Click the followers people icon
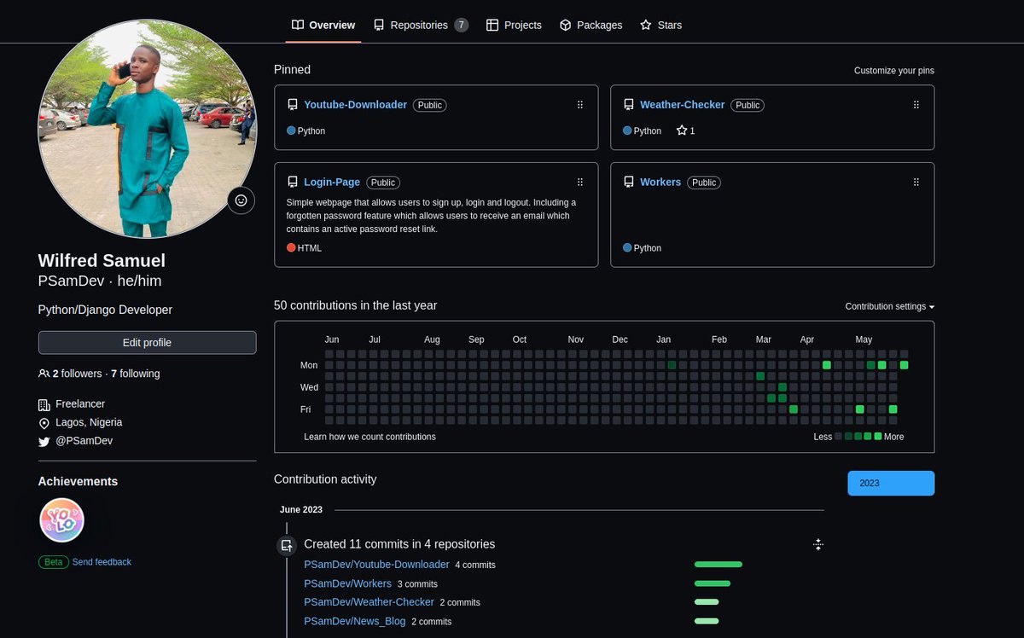The width and height of the screenshot is (1024, 638). (x=44, y=374)
